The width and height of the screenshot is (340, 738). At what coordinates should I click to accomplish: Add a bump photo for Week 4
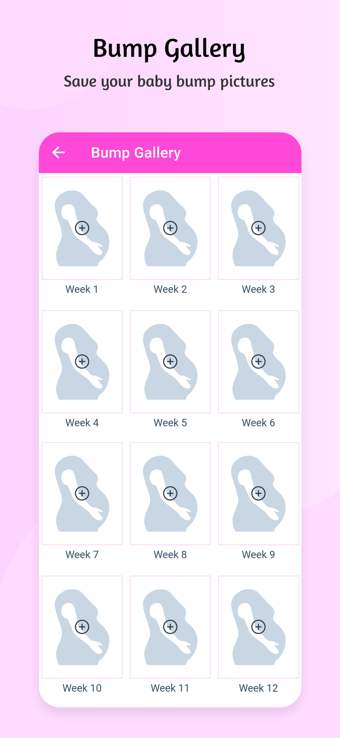(82, 361)
